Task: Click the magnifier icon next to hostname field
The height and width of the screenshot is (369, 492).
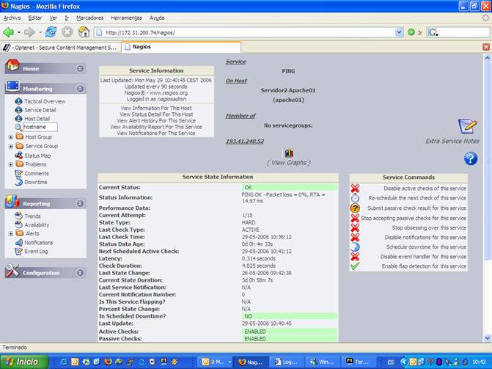Action: [x=18, y=127]
